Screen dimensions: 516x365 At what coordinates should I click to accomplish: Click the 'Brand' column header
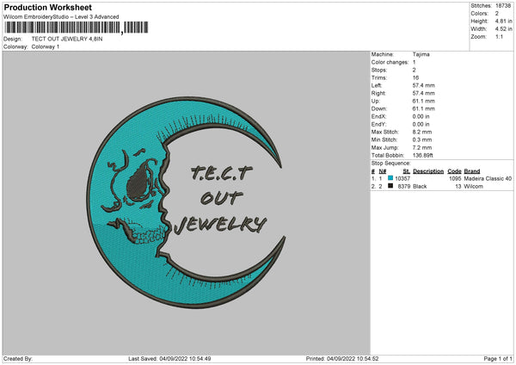click(472, 171)
